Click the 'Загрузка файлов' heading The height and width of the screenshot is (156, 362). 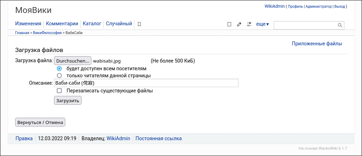tap(39, 50)
